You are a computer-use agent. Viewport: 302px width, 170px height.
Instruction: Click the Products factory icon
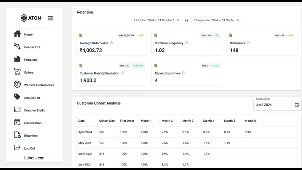(x=17, y=59)
